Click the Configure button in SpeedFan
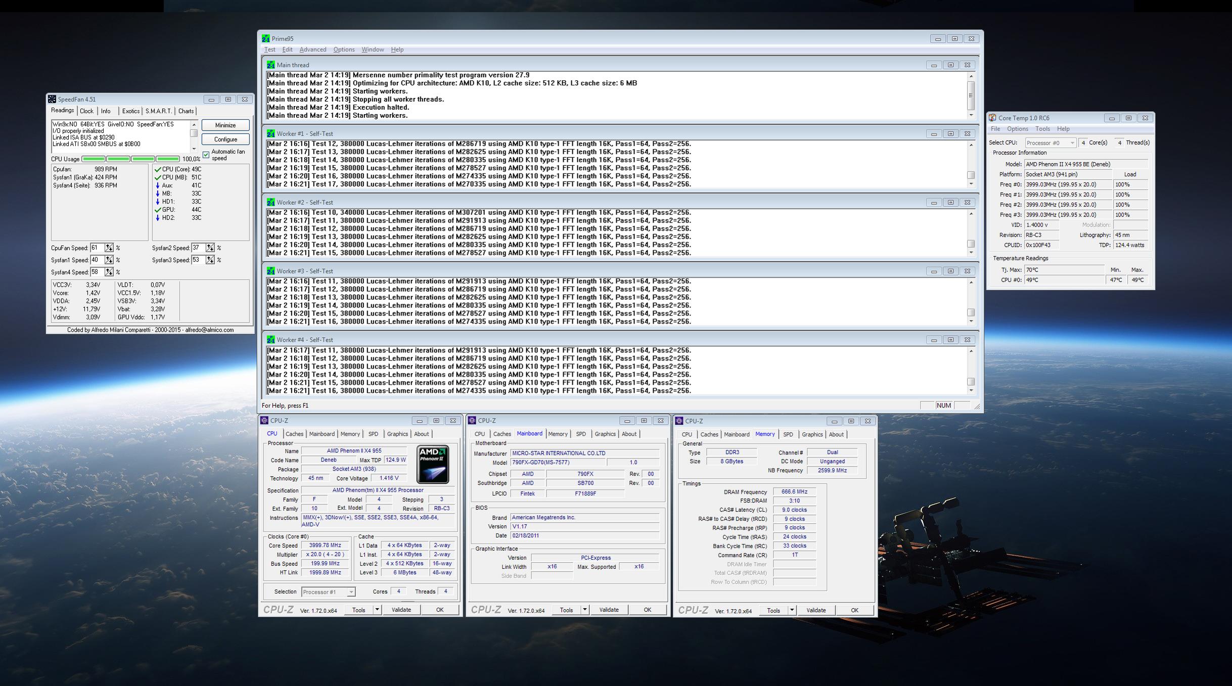The height and width of the screenshot is (686, 1232). click(x=225, y=140)
